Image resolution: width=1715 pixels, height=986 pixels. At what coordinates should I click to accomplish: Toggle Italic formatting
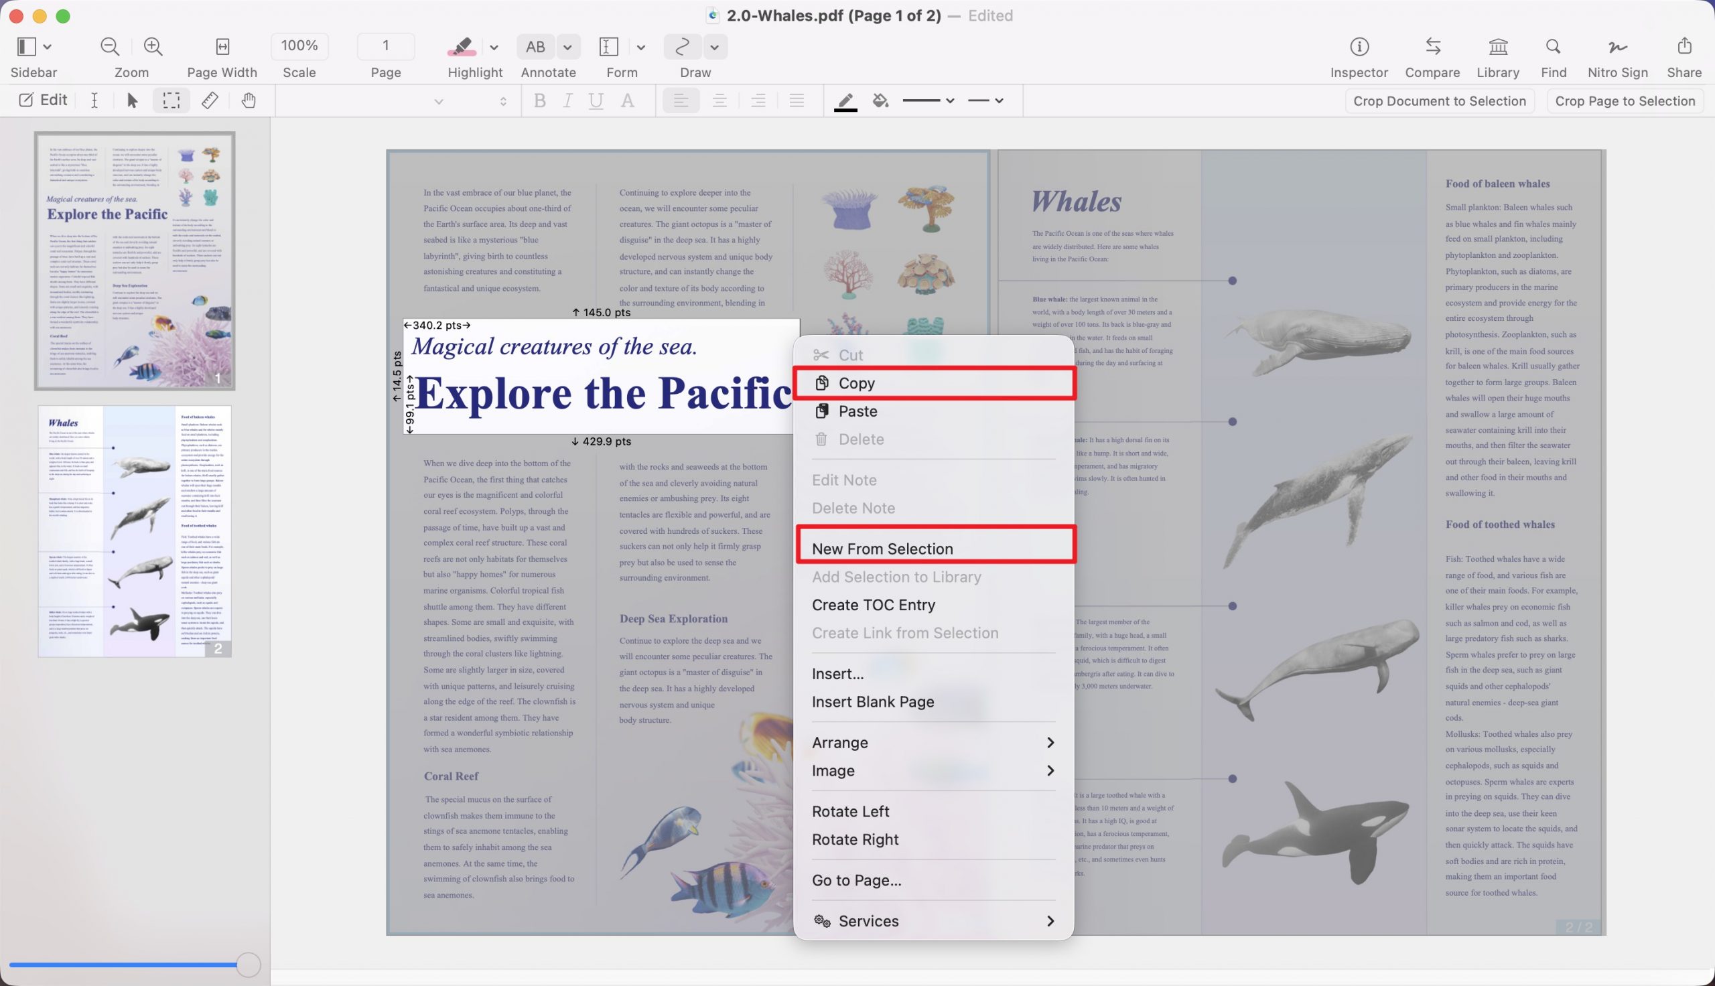pos(567,101)
